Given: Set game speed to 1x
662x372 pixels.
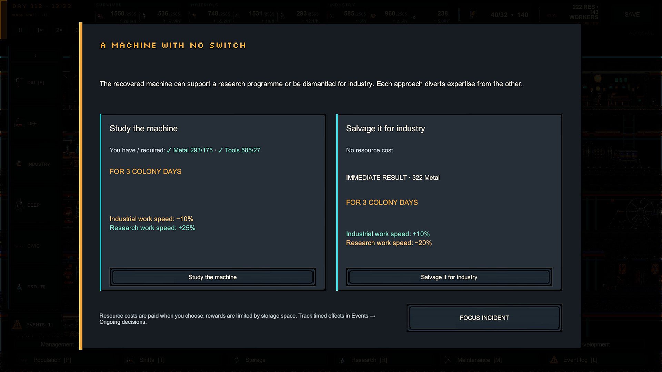Looking at the screenshot, I should pos(40,30).
